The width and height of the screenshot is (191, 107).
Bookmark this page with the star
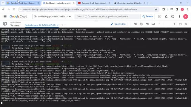pos(156,9)
